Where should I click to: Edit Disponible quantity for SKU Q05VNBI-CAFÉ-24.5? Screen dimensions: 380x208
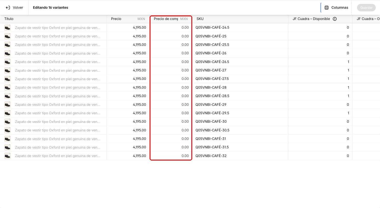[x=320, y=28]
